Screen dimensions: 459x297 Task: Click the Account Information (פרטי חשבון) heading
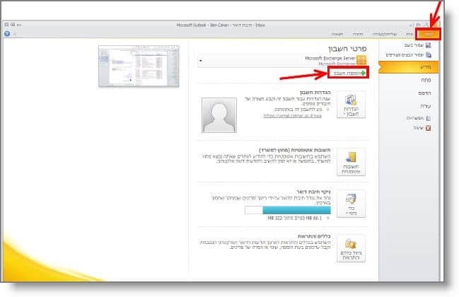[347, 49]
